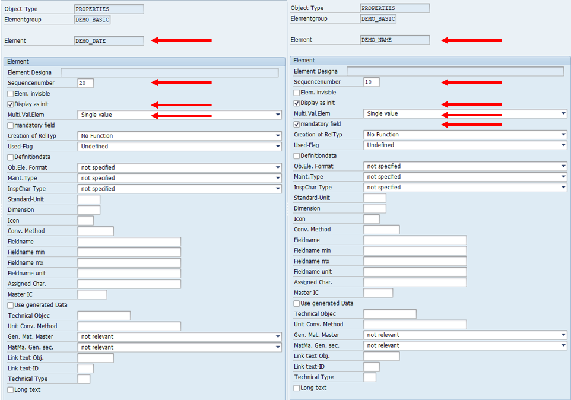
Task: Click 'Element Designa' text field in the DEMO_DATE form
Action: 169,72
